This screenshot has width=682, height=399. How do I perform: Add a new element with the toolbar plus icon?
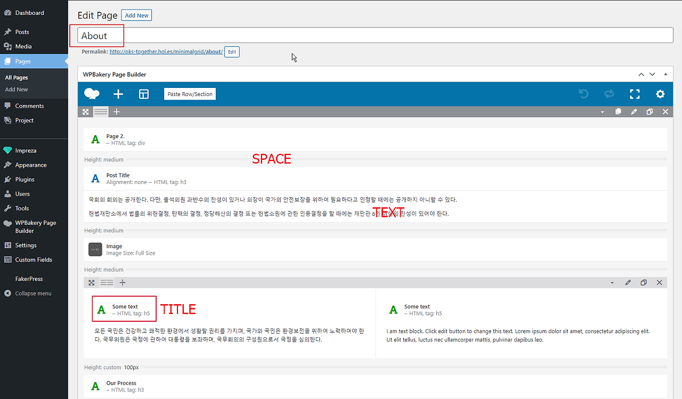[x=118, y=94]
